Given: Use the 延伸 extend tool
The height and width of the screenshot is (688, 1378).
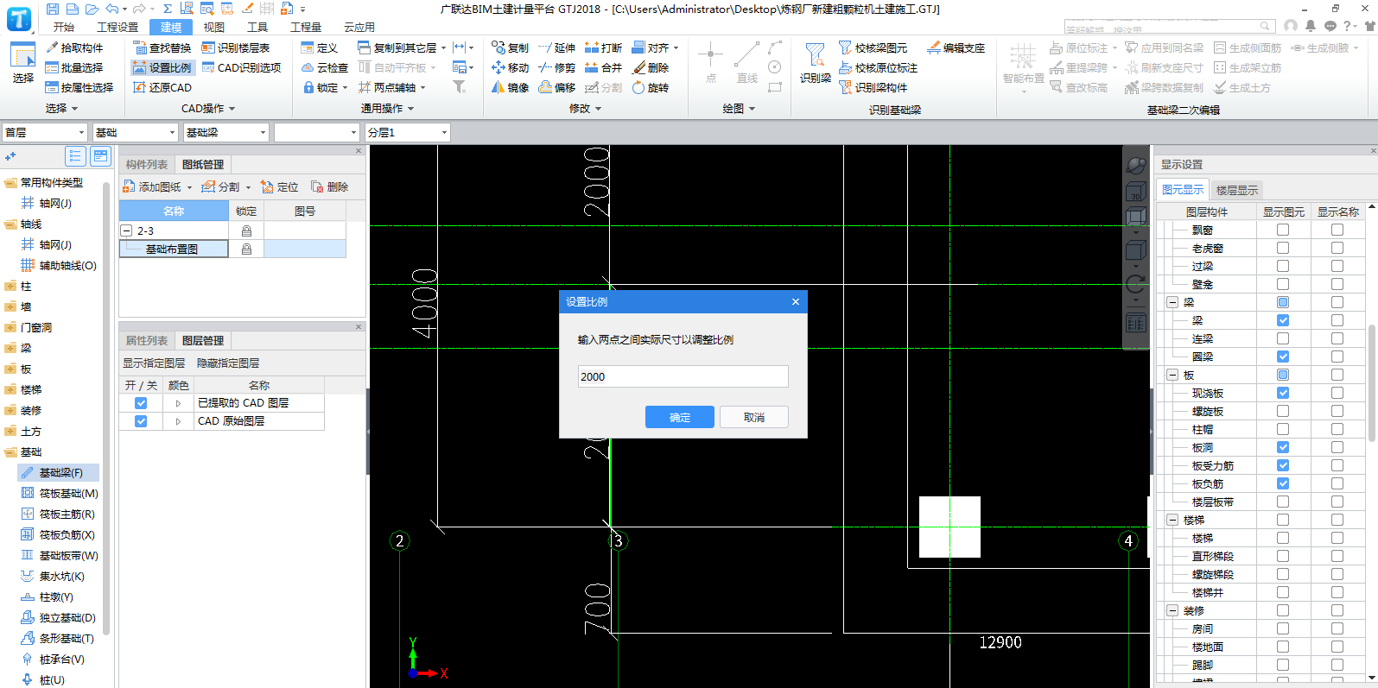Looking at the screenshot, I should [x=556, y=47].
